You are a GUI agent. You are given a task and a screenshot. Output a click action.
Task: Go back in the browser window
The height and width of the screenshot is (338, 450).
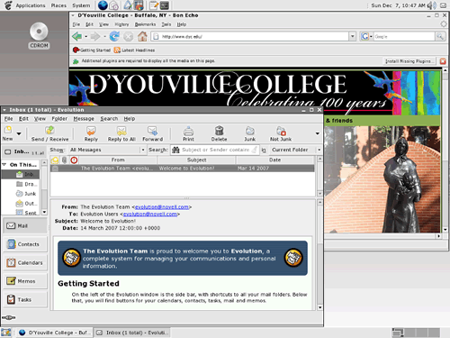[77, 37]
